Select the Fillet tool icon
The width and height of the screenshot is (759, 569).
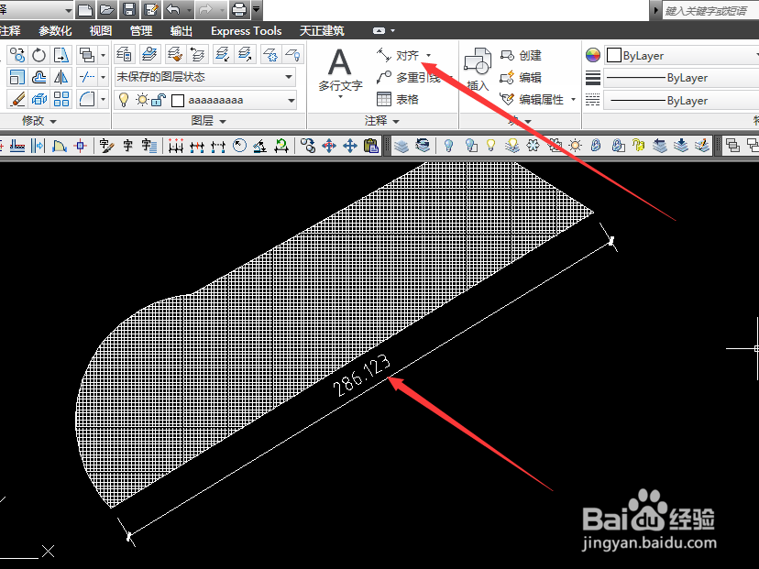click(87, 100)
